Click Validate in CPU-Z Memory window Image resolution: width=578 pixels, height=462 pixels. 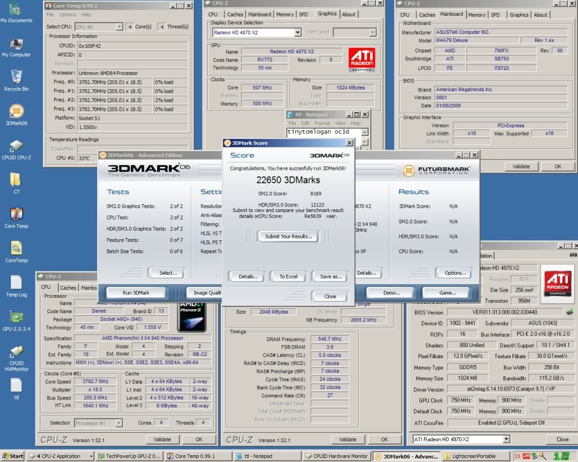(347, 439)
